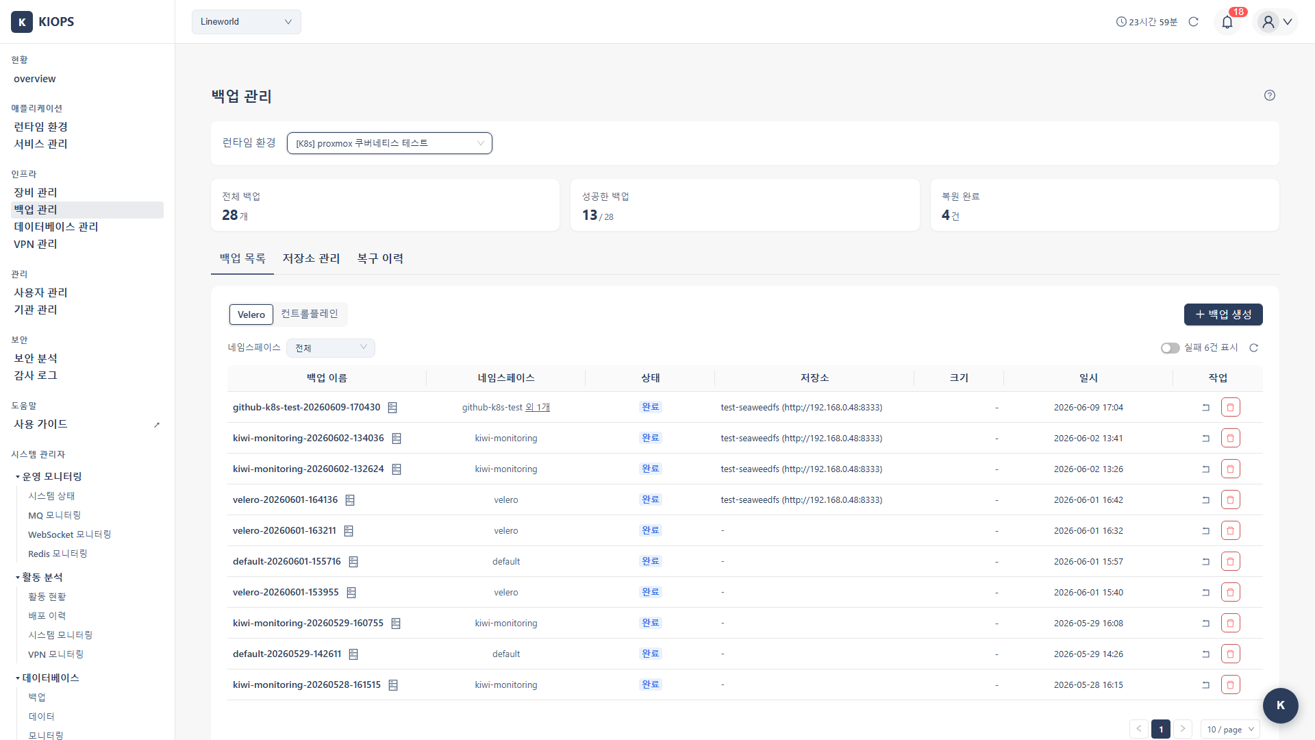This screenshot has height=740, width=1315.
Task: Delete backup velero-20260601-163211
Action: pos(1231,530)
